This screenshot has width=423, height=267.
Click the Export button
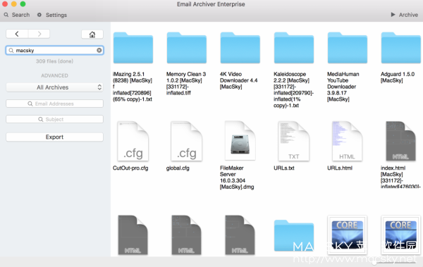55,137
